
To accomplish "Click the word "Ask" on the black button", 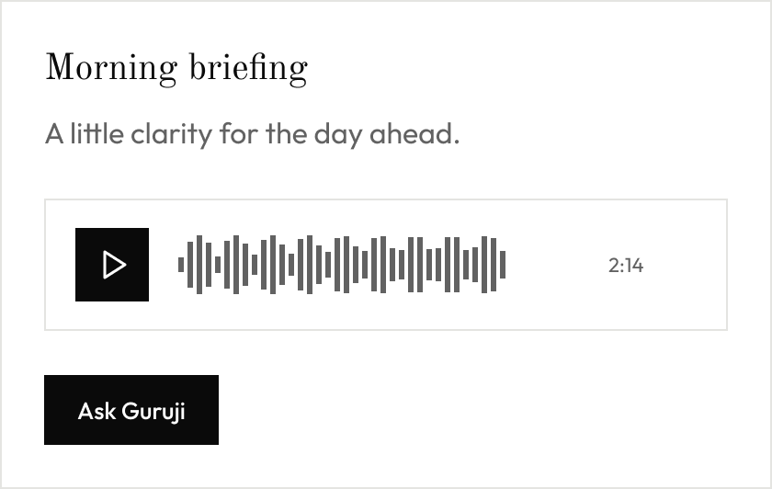I will coord(96,411).
